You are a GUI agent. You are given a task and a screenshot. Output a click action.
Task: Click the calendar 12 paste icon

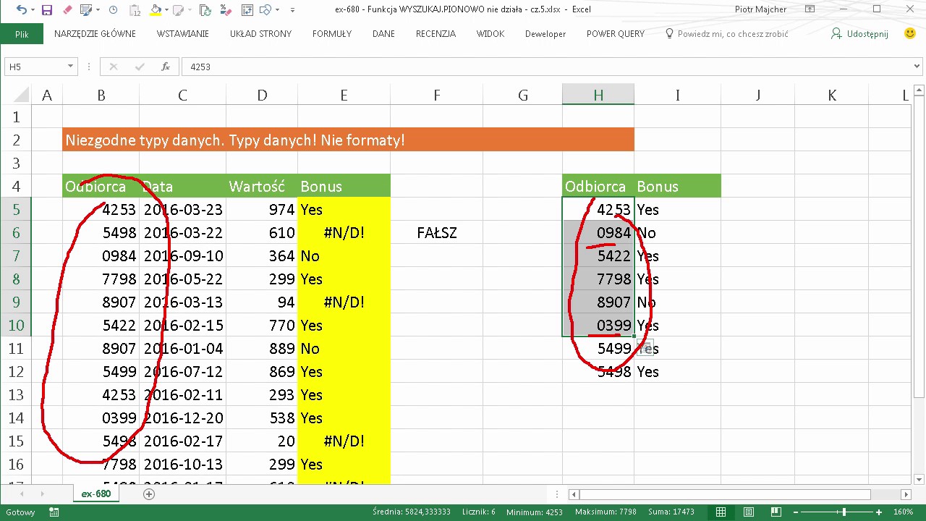pyautogui.click(x=135, y=10)
